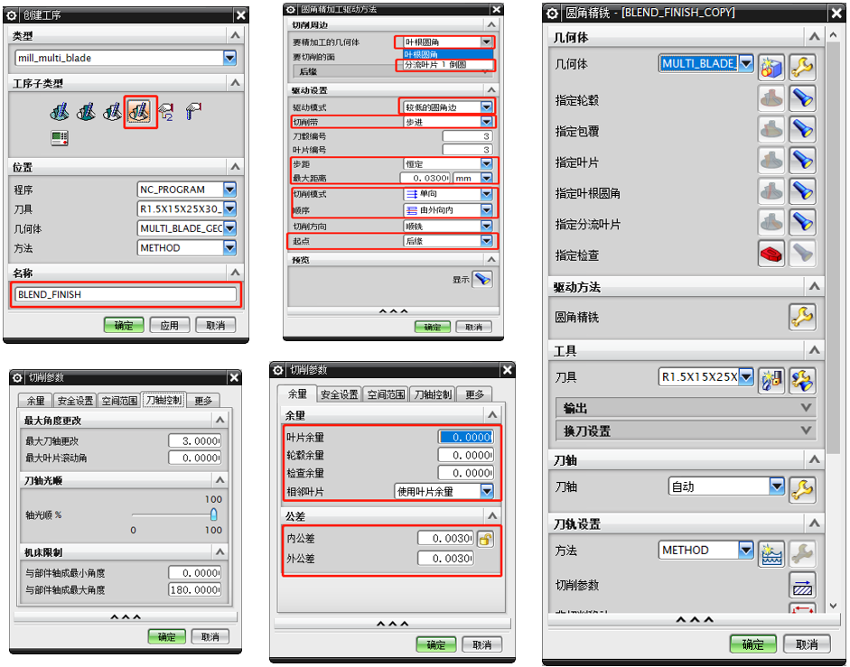Open the 切削模式 dropdown showing 单向
This screenshot has width=850, height=667.
[486, 193]
